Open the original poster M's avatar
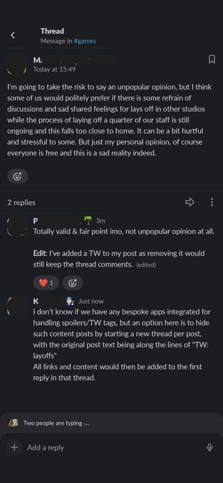Viewport: 223px width, 483px height. [x=17, y=64]
